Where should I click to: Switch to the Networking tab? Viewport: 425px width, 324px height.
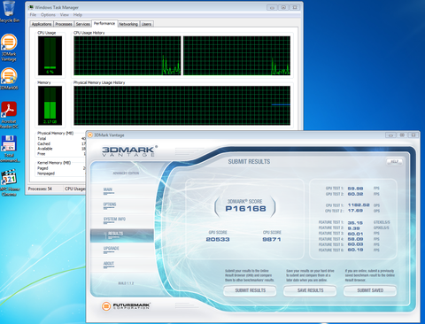coord(128,24)
